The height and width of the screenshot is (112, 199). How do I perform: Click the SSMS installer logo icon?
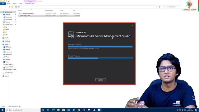71,35
